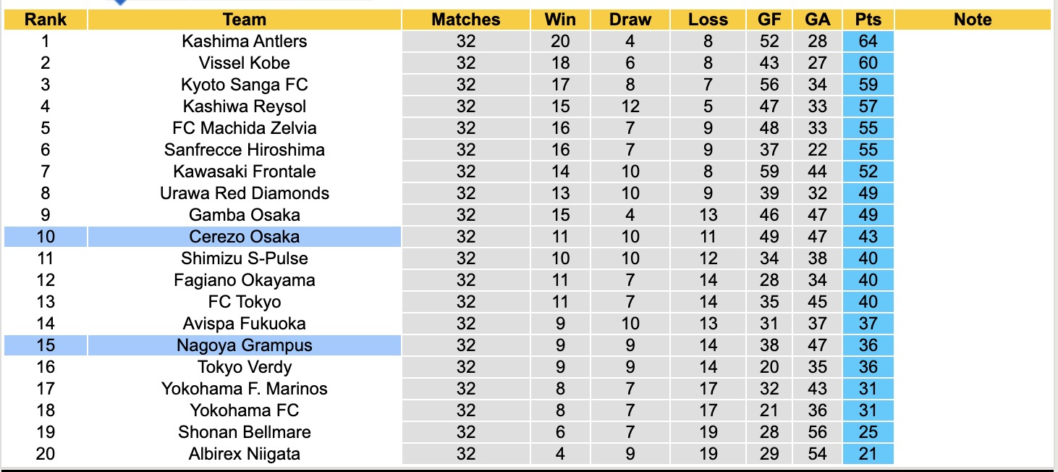Select Albirex Niigata in the table

[x=245, y=454]
